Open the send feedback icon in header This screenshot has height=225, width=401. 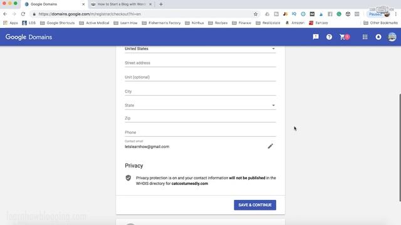coord(316,37)
